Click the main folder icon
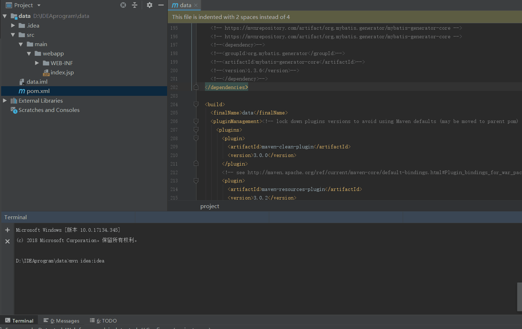The height and width of the screenshot is (329, 522). tap(30, 44)
